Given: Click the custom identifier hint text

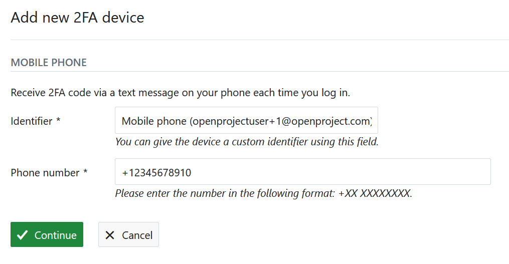Looking at the screenshot, I should (x=246, y=142).
